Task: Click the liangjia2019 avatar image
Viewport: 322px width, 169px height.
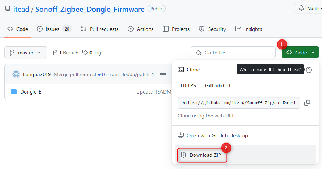Action: 16,74
